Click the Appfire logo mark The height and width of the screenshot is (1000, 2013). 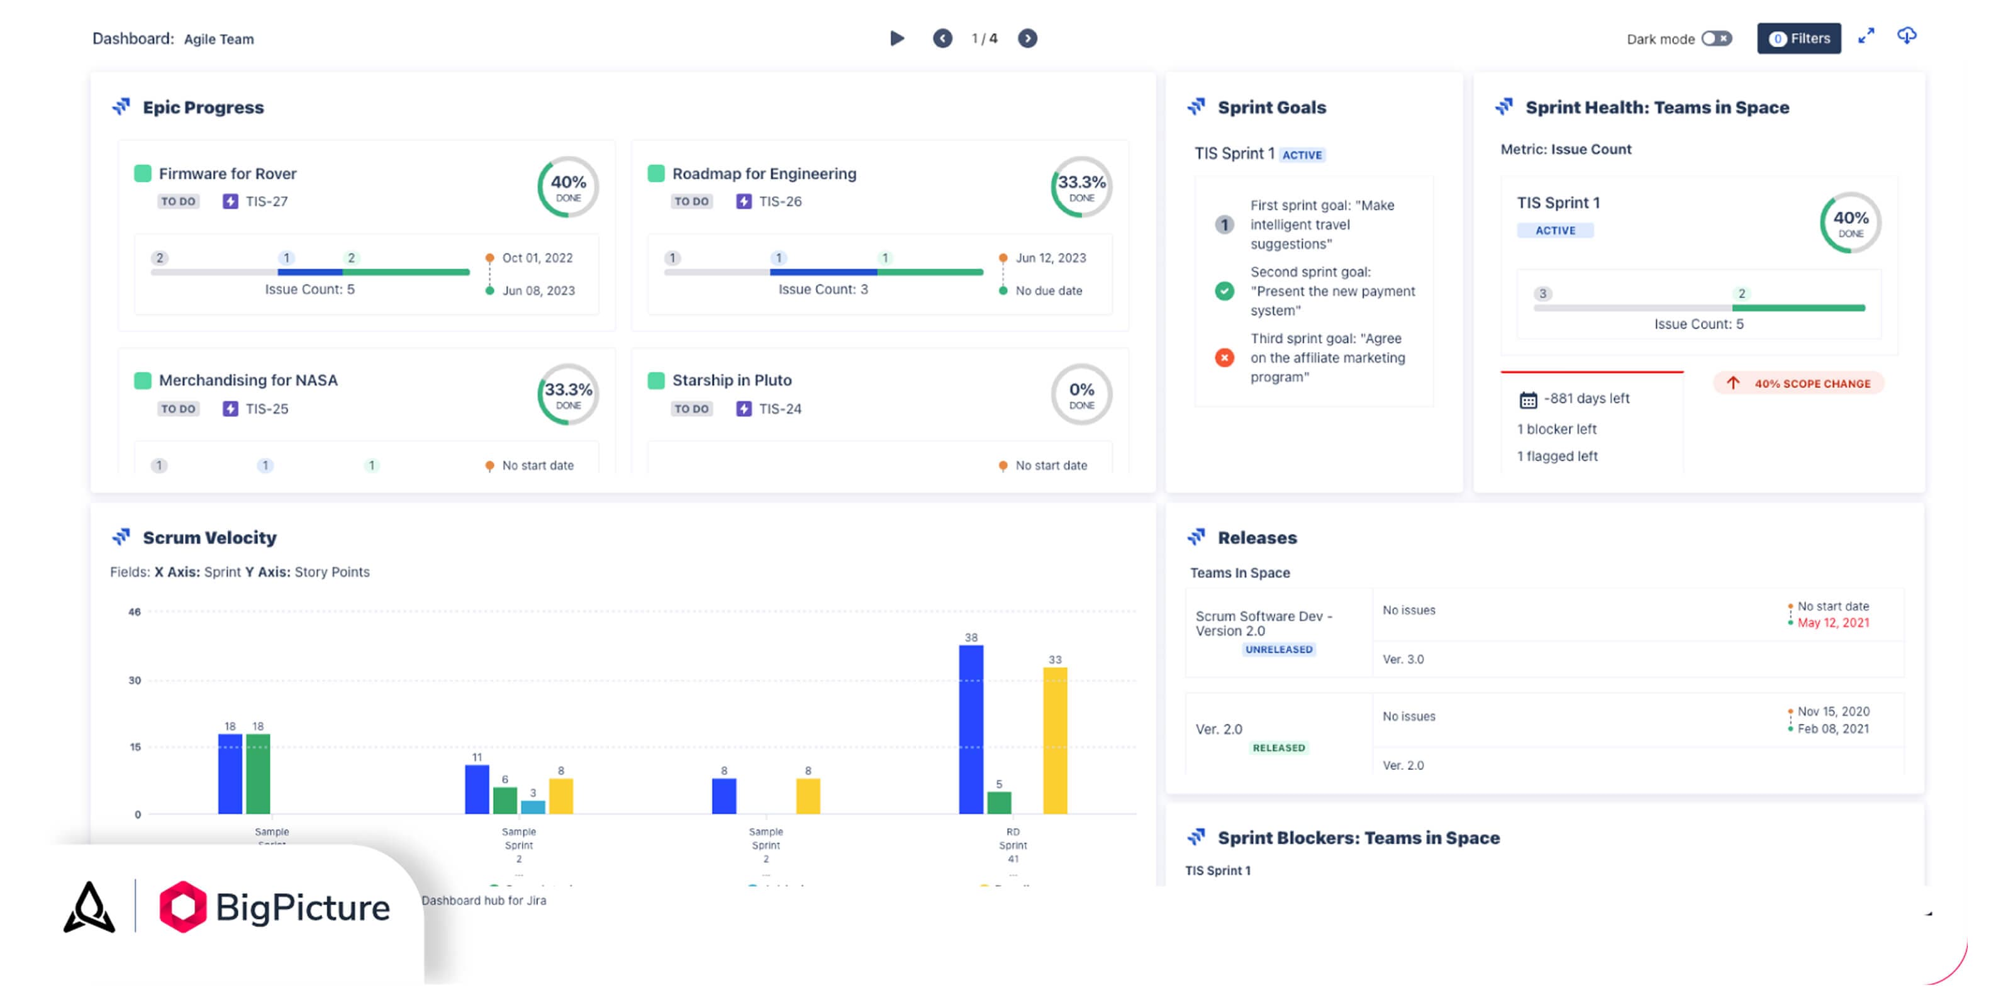(89, 907)
